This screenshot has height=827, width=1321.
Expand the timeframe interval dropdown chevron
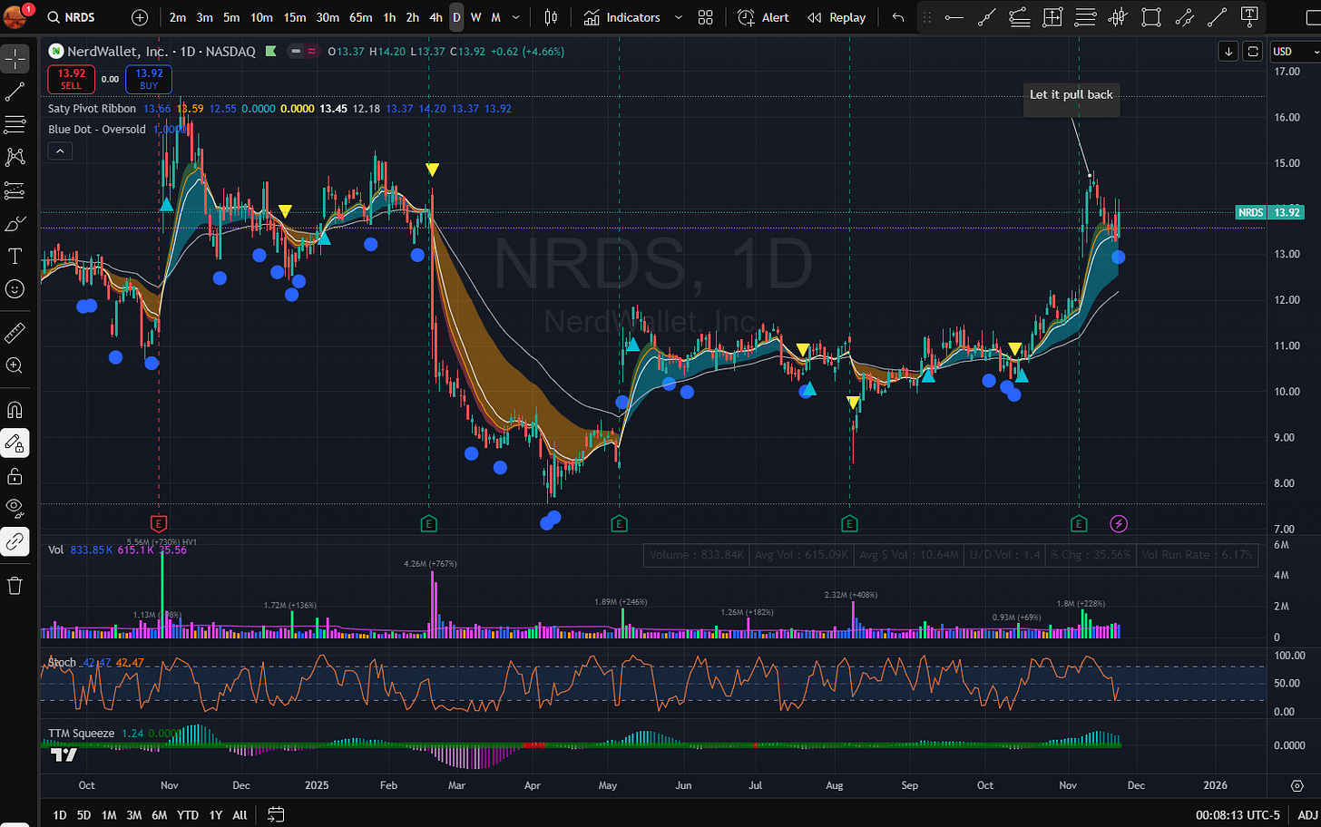click(x=516, y=17)
